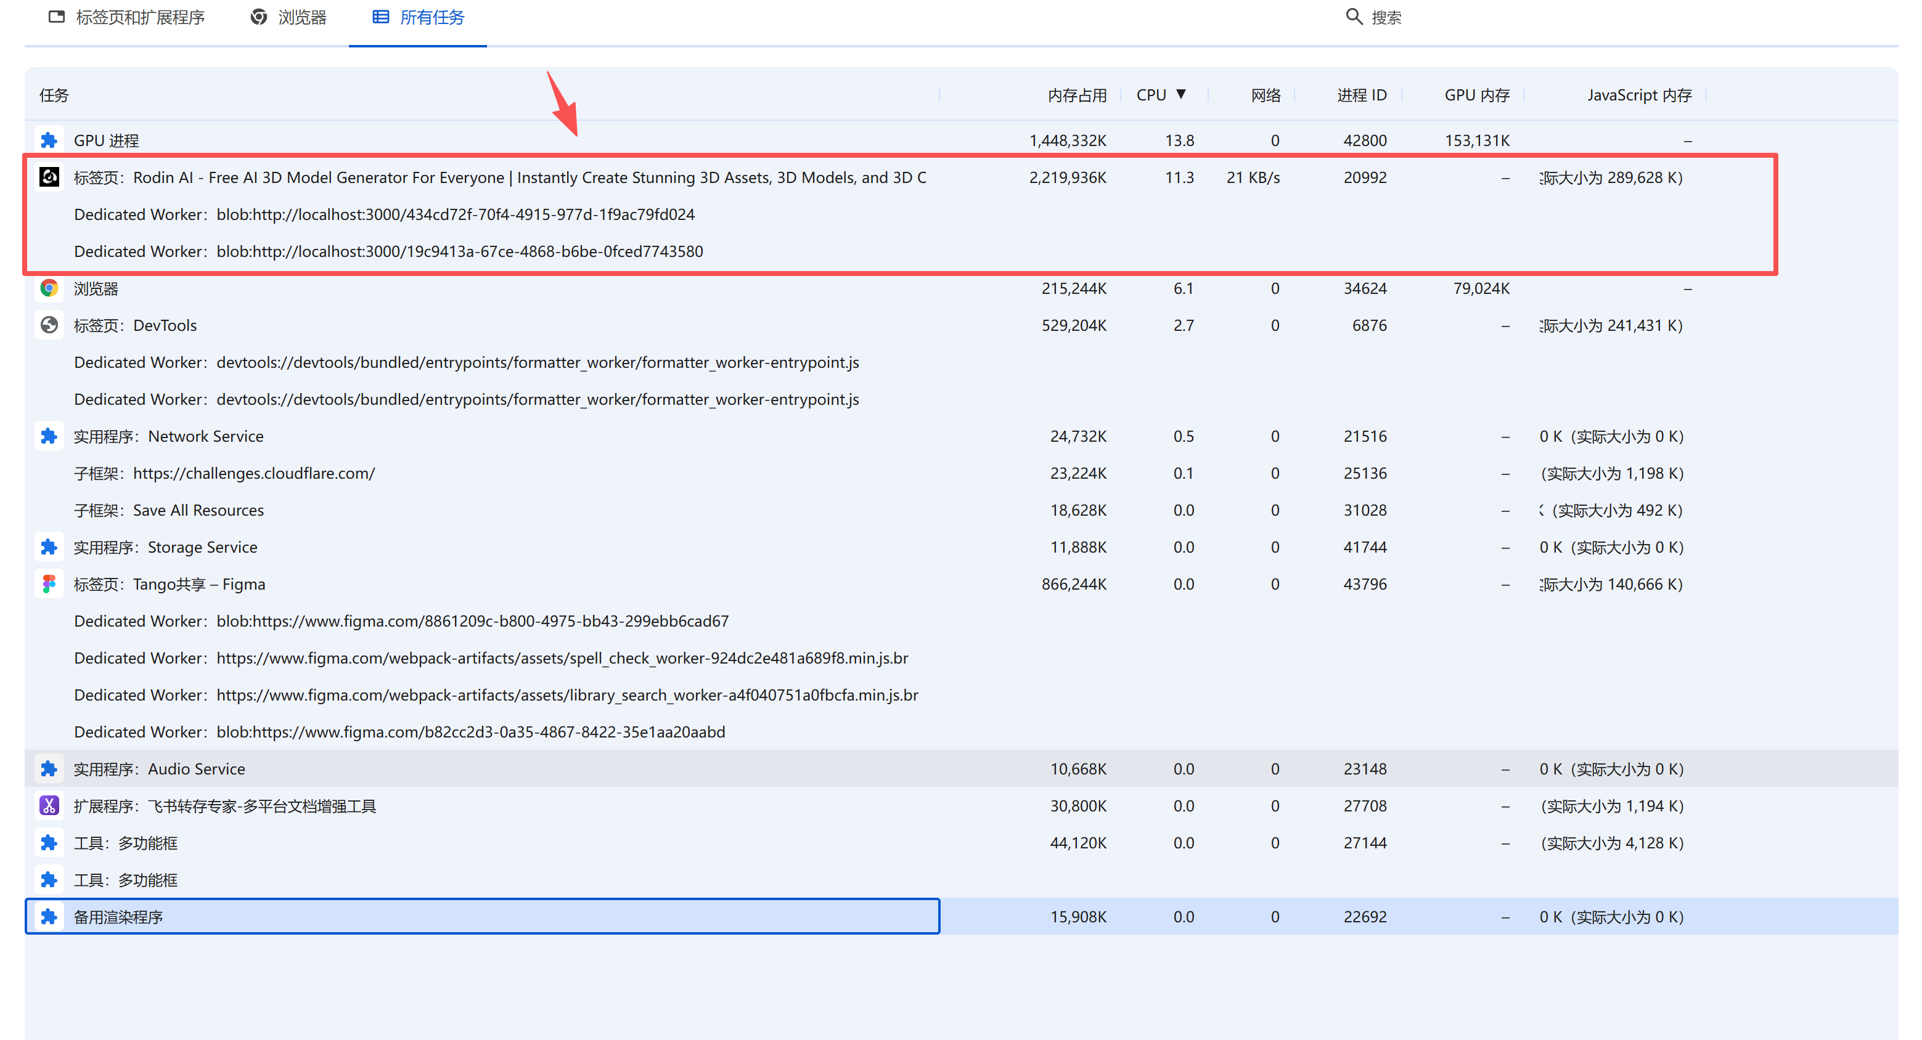The width and height of the screenshot is (1922, 1040).
Task: Toggle the CPU sort arrow
Action: click(x=1181, y=94)
